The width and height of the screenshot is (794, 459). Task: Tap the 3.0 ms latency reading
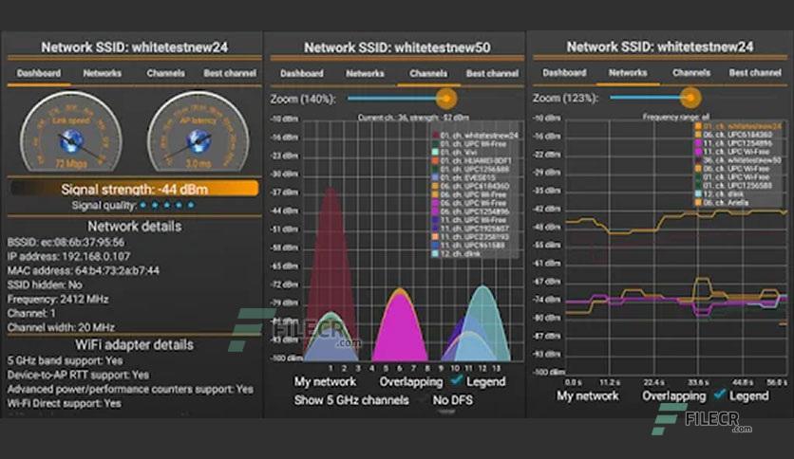198,164
